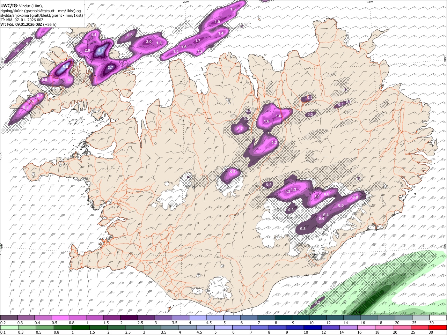
Task: Click the 1.1 value over southeast Iceland
Action: (x=317, y=196)
